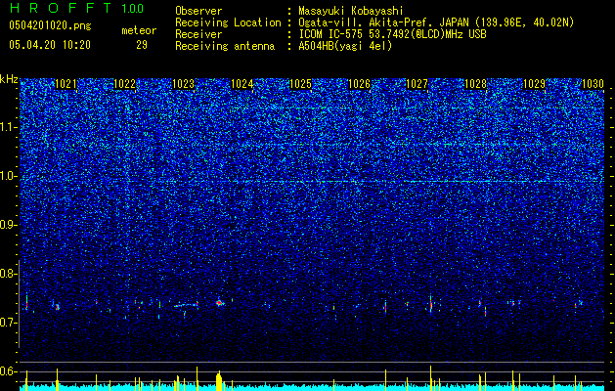Click the meteor count label
Image resolution: width=615 pixels, height=391 pixels.
point(139,30)
